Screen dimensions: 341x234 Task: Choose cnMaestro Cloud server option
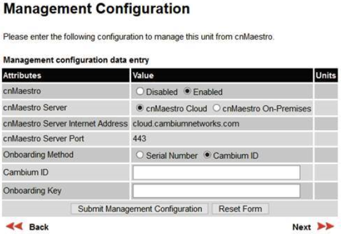(140, 107)
